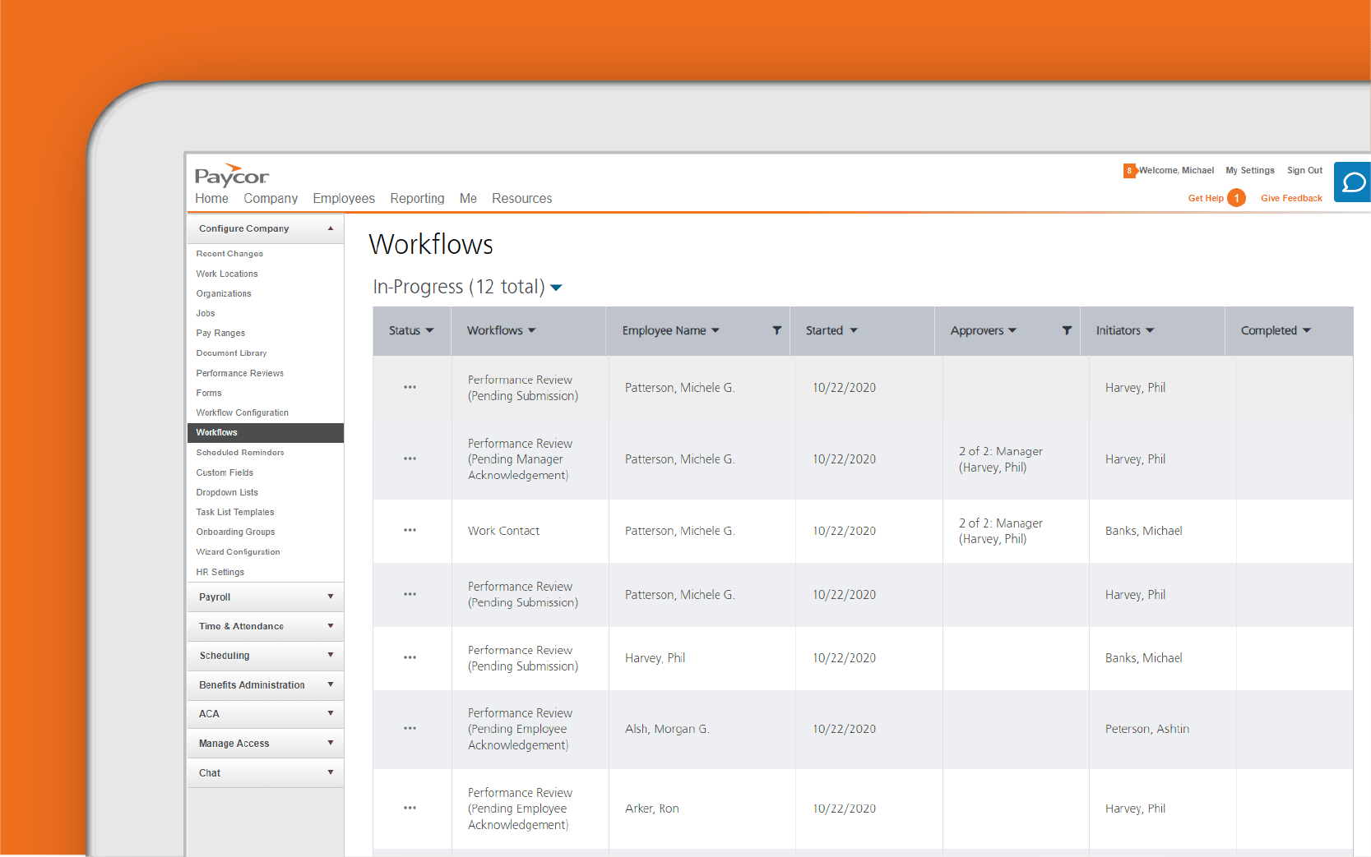Viewport: 1371px width, 857px height.
Task: Open Performance Reviews in sidebar
Action: (x=240, y=373)
